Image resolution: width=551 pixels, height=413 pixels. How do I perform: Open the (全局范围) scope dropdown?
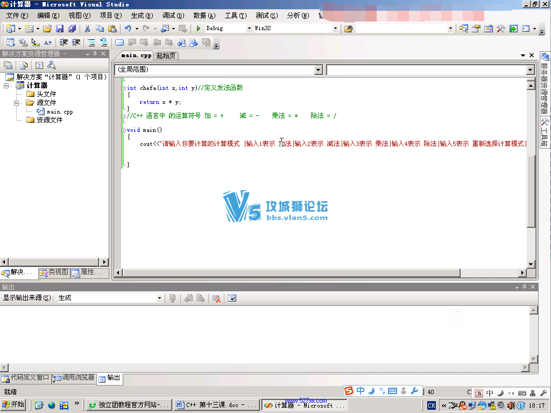point(319,69)
